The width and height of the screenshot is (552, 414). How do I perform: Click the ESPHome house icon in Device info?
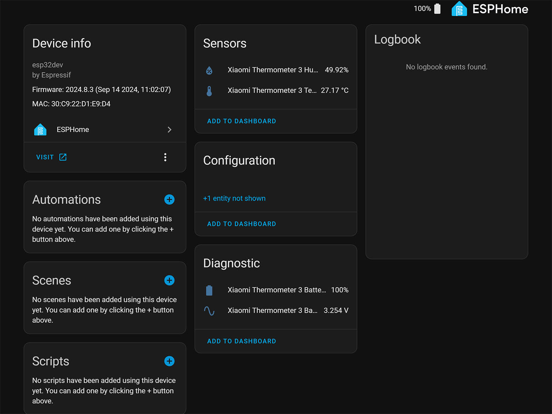click(40, 129)
